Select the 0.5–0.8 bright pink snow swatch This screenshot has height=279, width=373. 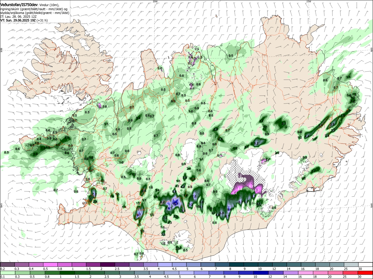50,264
